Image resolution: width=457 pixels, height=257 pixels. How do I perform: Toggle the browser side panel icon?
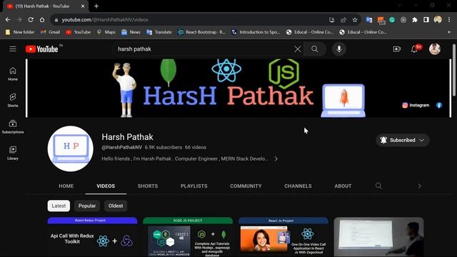click(x=426, y=20)
